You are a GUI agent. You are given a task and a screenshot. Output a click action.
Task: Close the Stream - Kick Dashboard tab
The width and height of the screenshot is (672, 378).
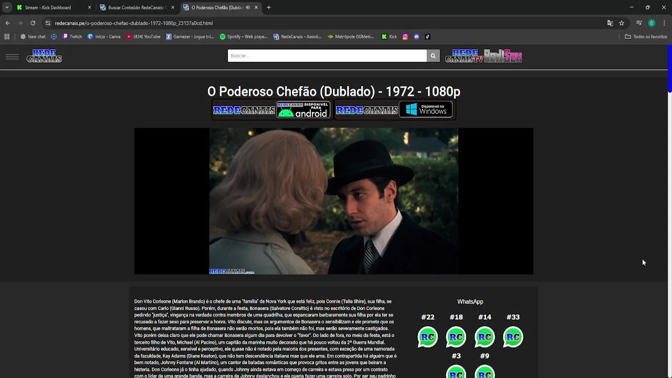pos(89,7)
